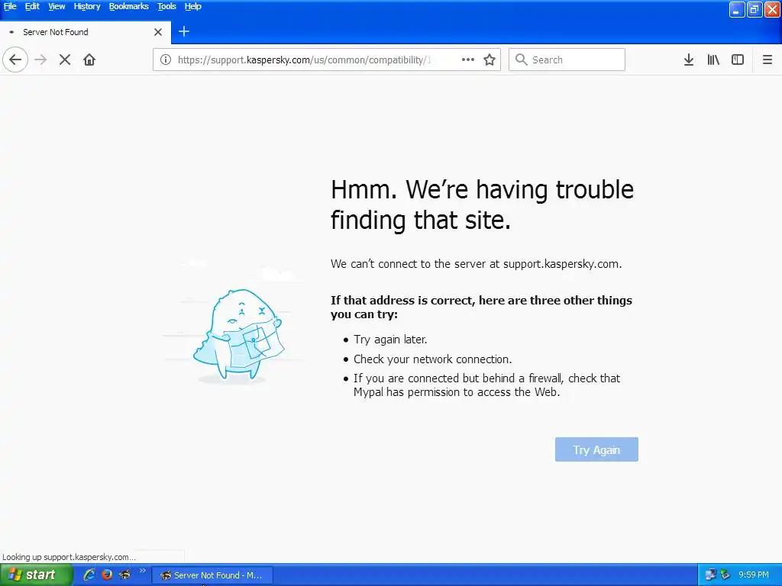This screenshot has height=586, width=782.
Task: Click the heading 'Hmm. We're having trouble finding that site.'
Action: (x=483, y=204)
